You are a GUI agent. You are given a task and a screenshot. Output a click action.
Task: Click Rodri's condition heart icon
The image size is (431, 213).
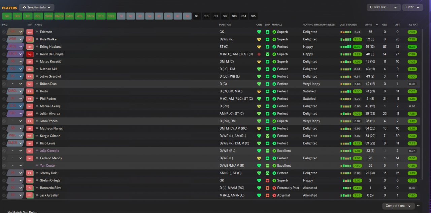[x=259, y=91]
